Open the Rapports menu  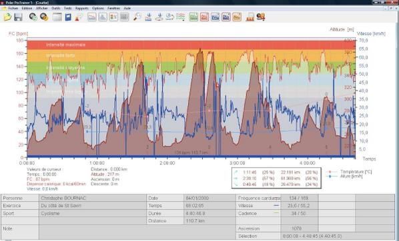point(81,8)
